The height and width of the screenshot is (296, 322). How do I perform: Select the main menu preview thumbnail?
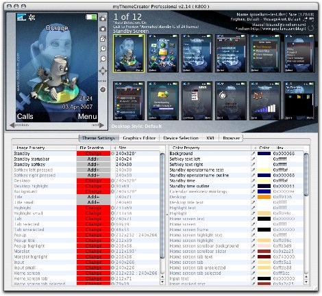pos(163,53)
